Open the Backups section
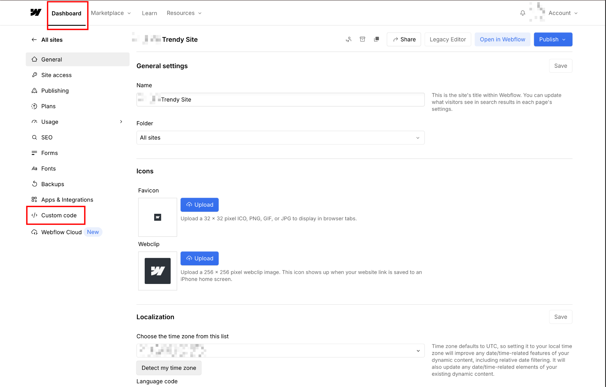The height and width of the screenshot is (387, 606). [52, 184]
